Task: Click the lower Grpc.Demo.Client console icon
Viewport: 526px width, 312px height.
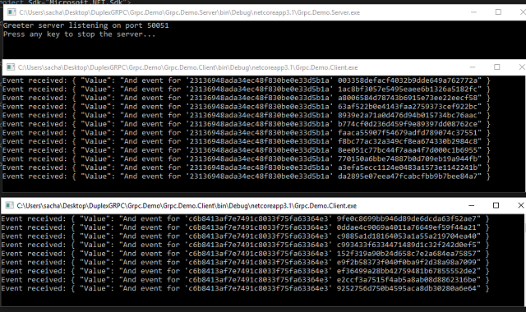Action: 10,205
